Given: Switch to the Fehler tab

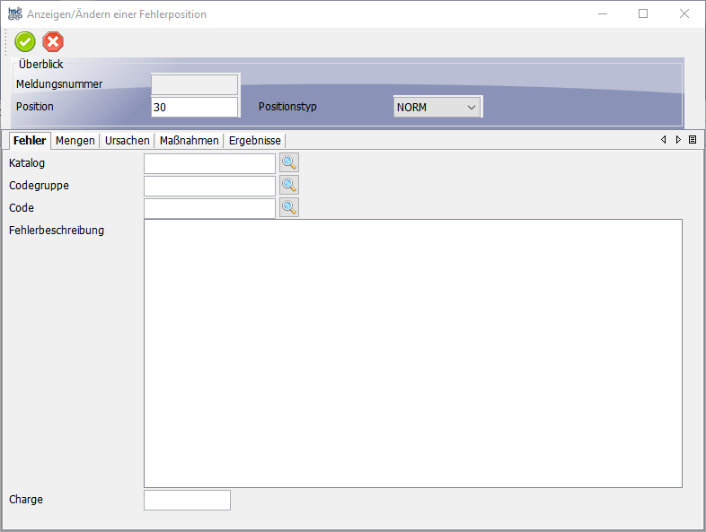Looking at the screenshot, I should click(30, 141).
